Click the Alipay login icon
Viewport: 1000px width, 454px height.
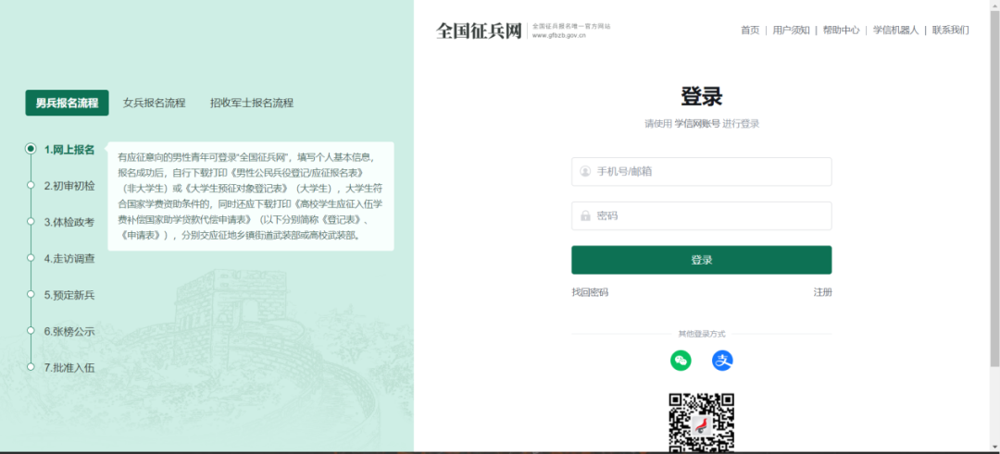(722, 361)
